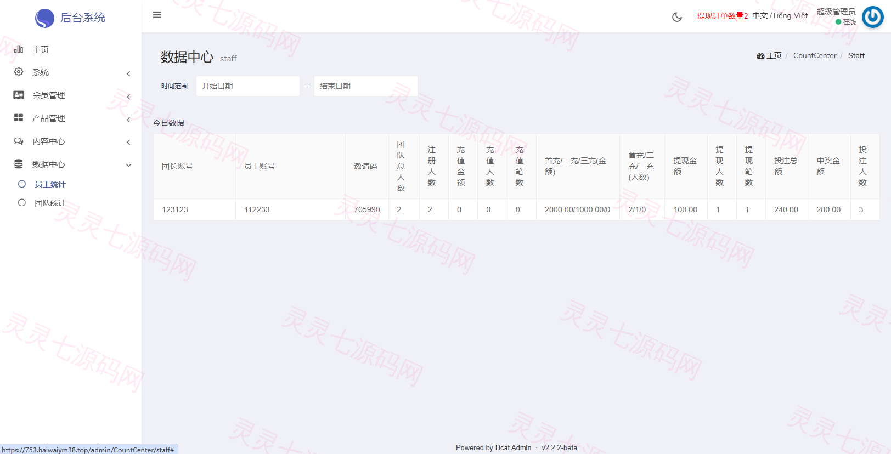Click the blue logo beside 后台系统
Screen dimensions: 891x454
click(x=44, y=18)
